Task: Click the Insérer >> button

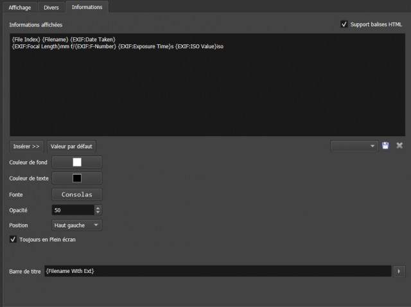Action: (x=26, y=146)
